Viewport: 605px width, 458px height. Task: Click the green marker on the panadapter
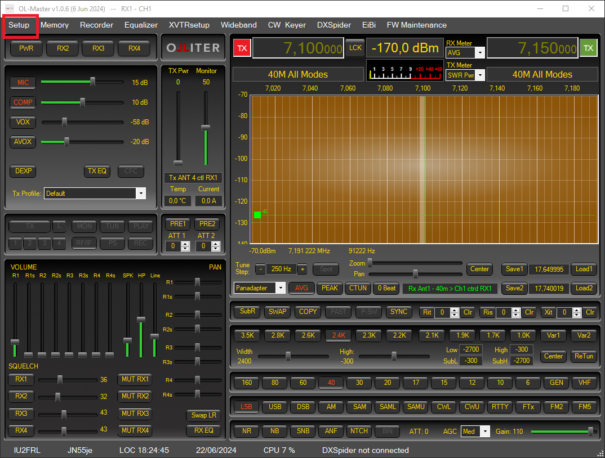pyautogui.click(x=257, y=214)
